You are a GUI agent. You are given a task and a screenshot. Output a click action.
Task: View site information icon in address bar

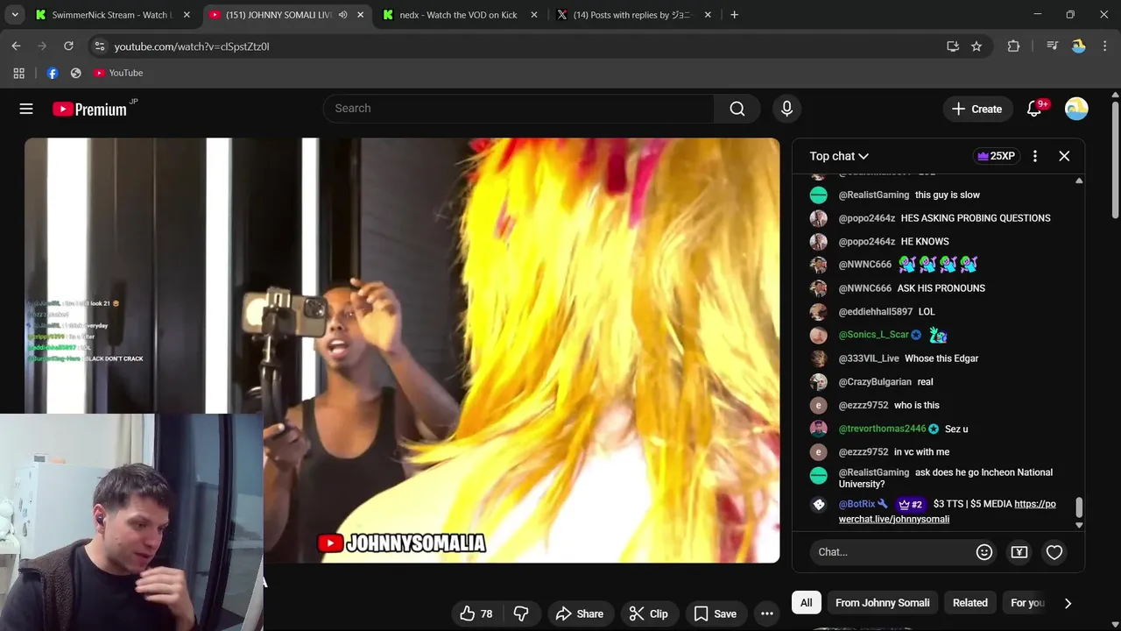pos(99,46)
